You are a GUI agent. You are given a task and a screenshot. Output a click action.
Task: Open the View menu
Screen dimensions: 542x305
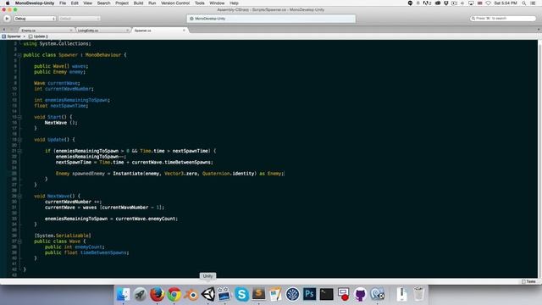(x=88, y=3)
